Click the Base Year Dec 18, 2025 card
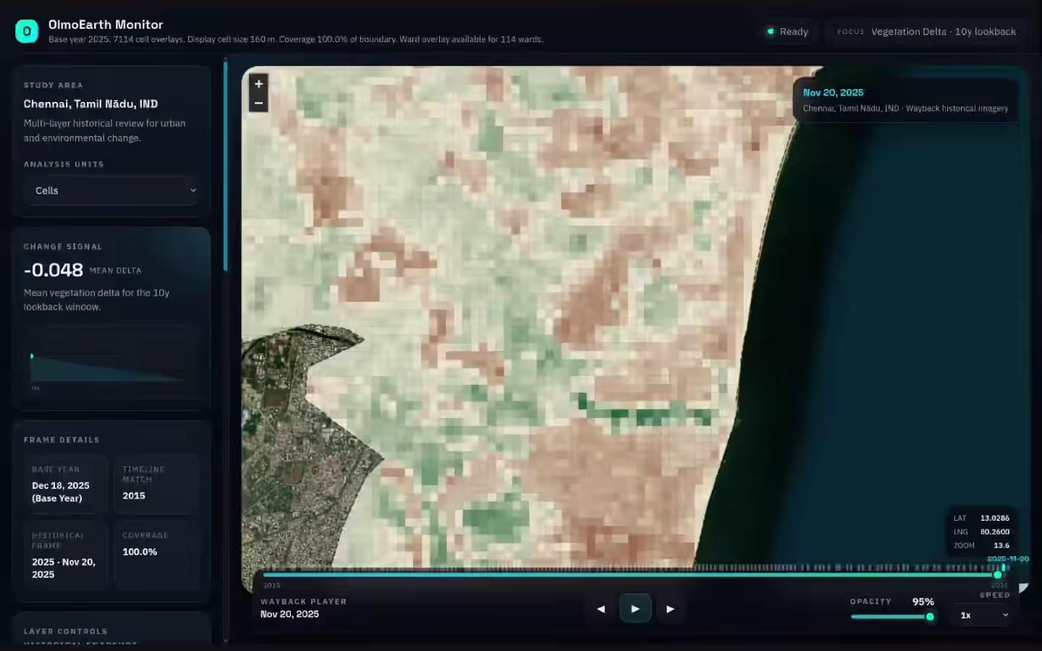The image size is (1042, 651). pyautogui.click(x=66, y=484)
